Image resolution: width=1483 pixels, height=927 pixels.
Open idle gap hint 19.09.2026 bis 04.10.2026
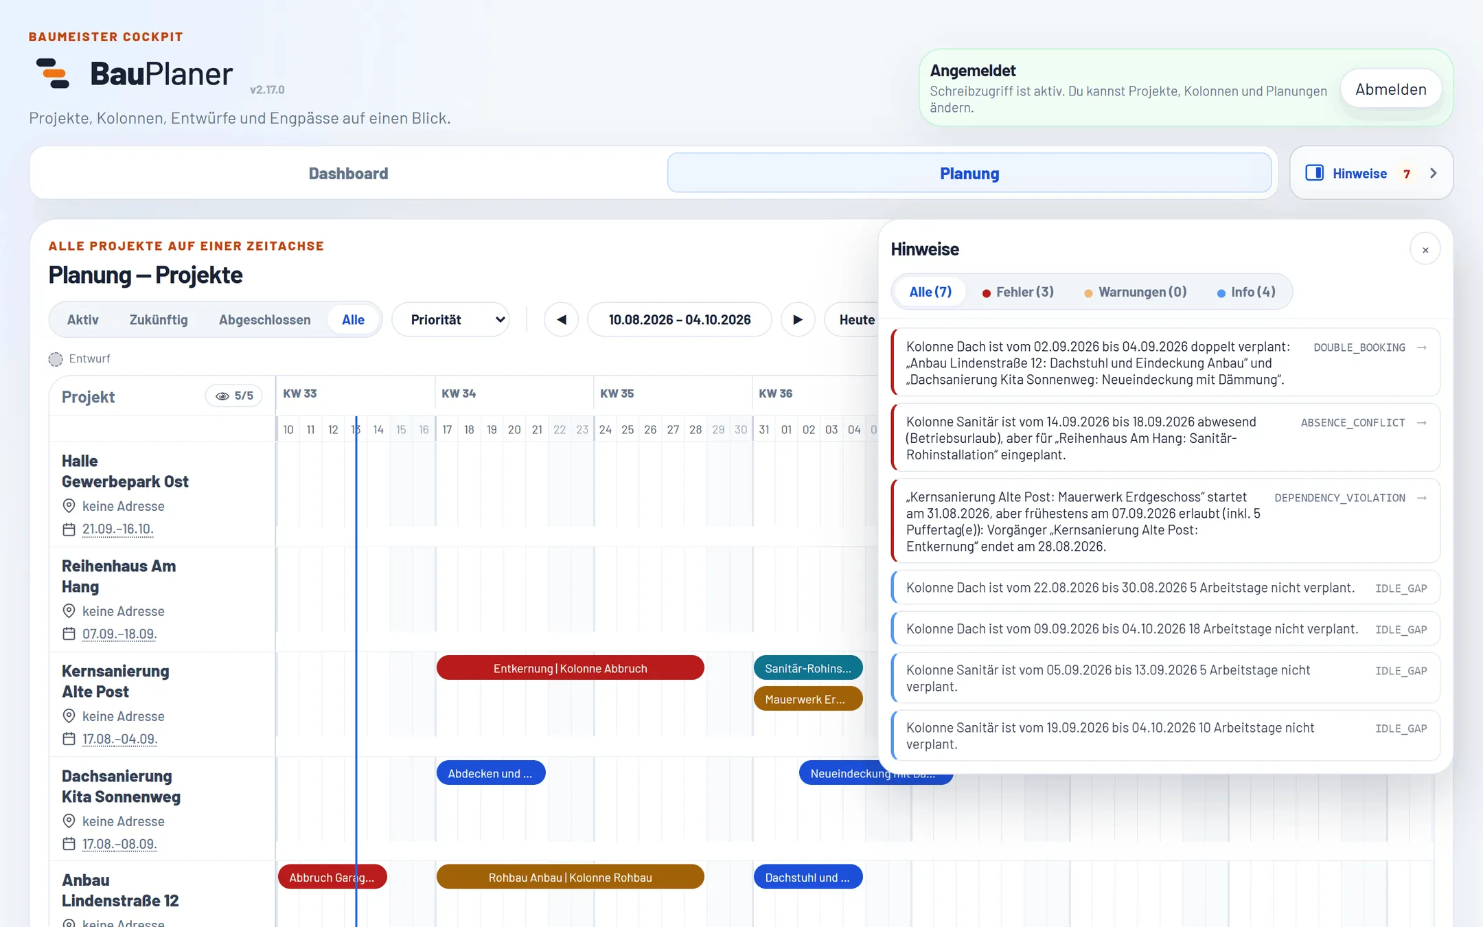(1166, 736)
